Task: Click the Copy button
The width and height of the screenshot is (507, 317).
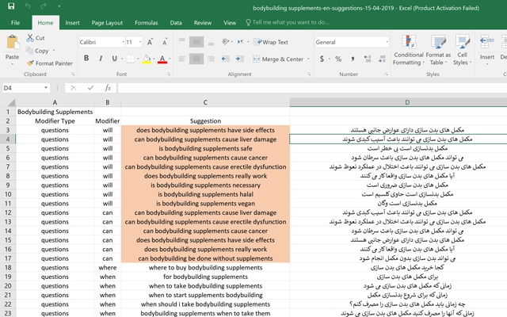Action: tap(38, 51)
